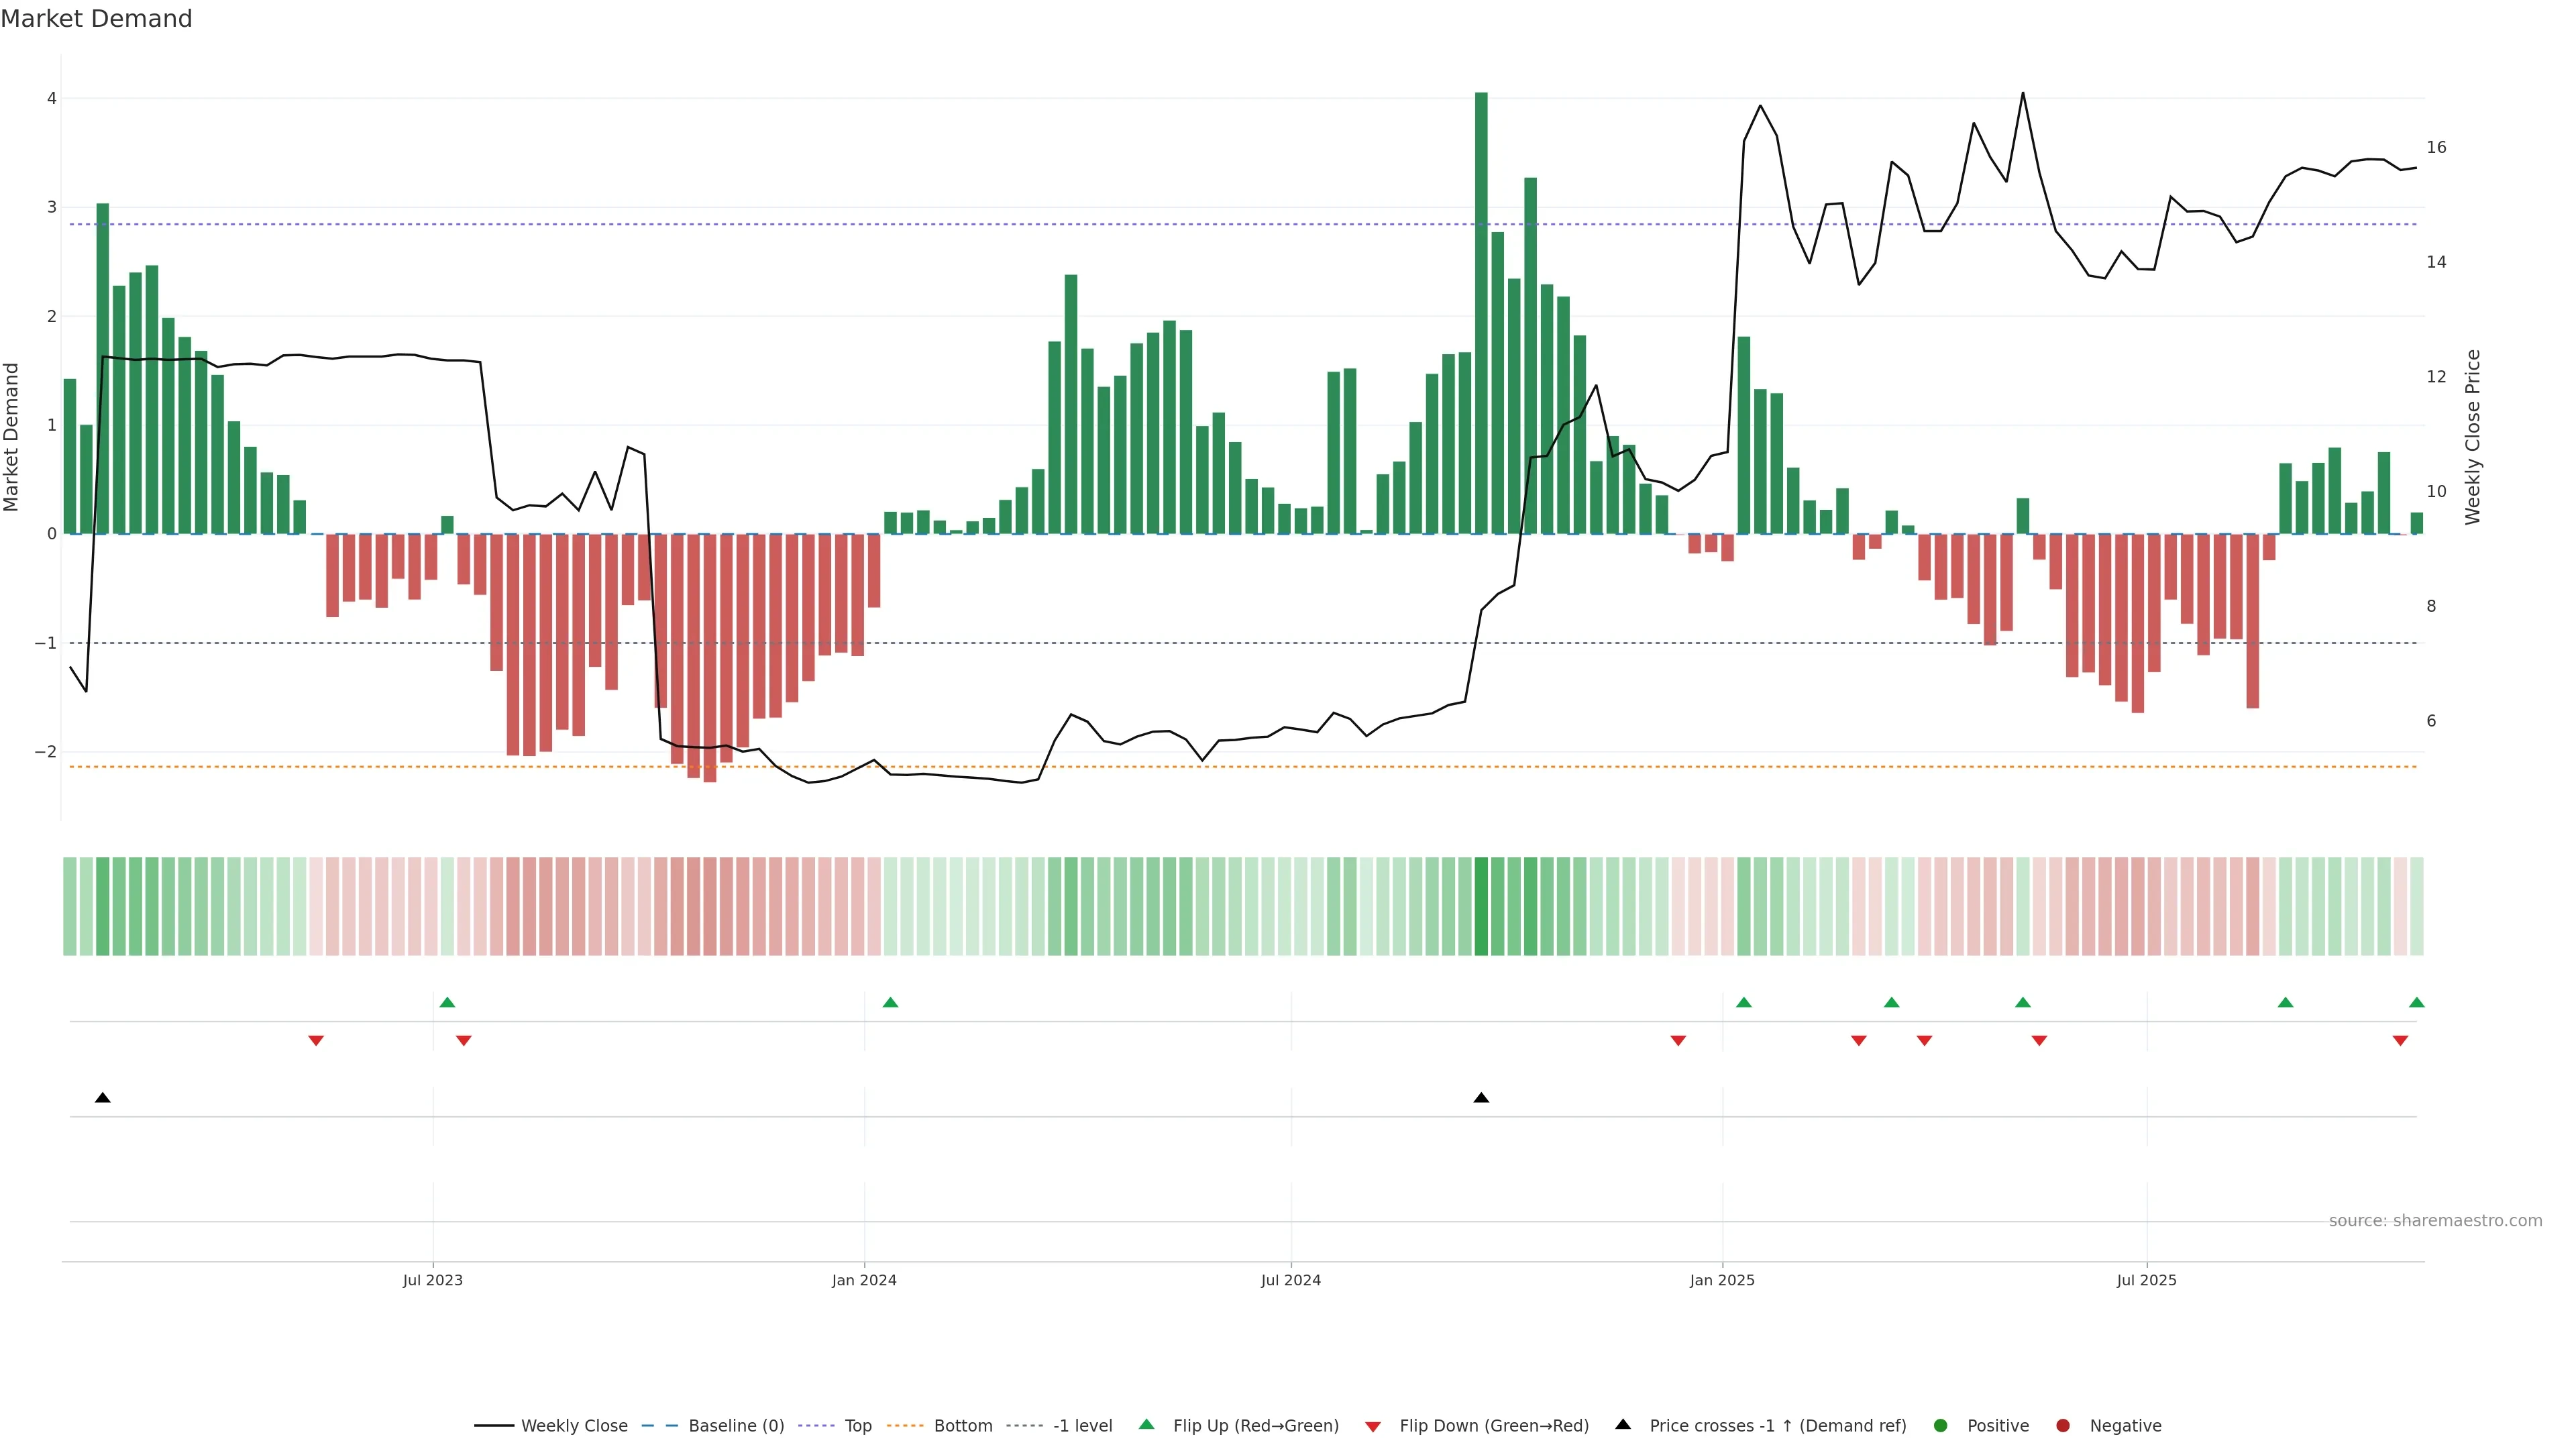Click green flip-up marker just after Jul 2023
This screenshot has height=1449, width=2576.
pos(447,1003)
